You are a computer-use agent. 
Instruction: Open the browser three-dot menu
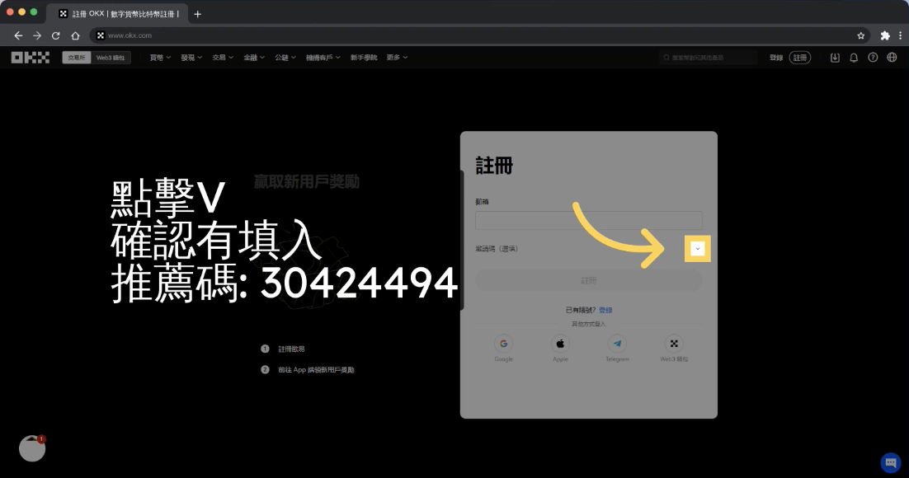(900, 35)
